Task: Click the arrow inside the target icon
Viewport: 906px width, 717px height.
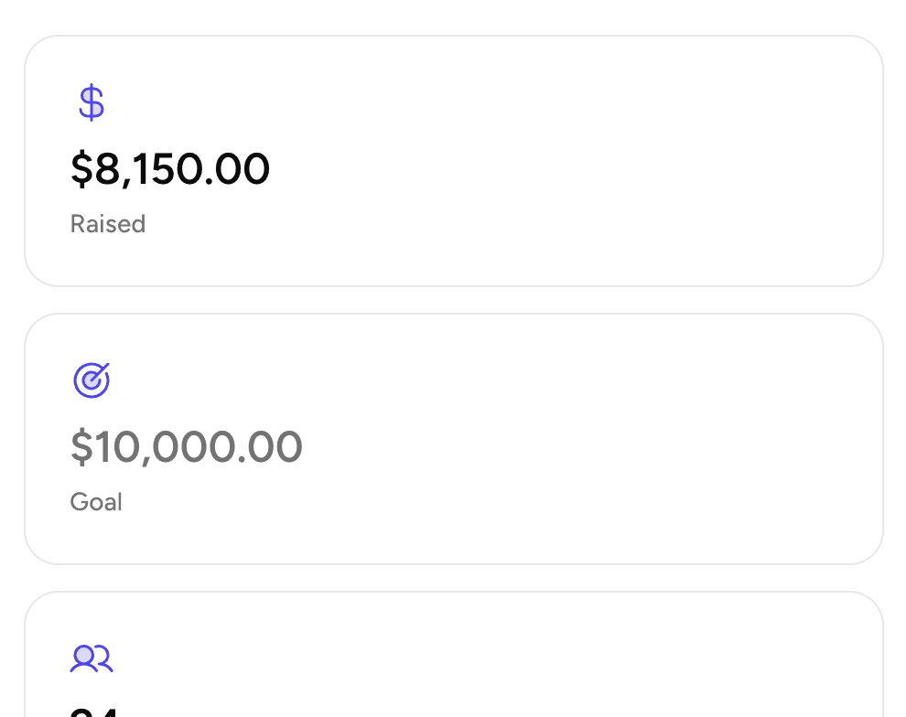Action: click(x=95, y=375)
